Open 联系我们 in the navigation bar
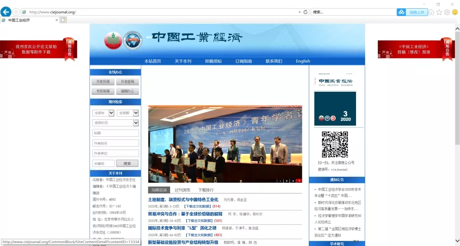This screenshot has height=246, width=460. pyautogui.click(x=274, y=61)
